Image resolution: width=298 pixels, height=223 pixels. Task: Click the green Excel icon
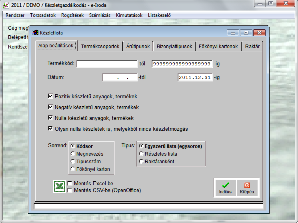pyautogui.click(x=60, y=187)
